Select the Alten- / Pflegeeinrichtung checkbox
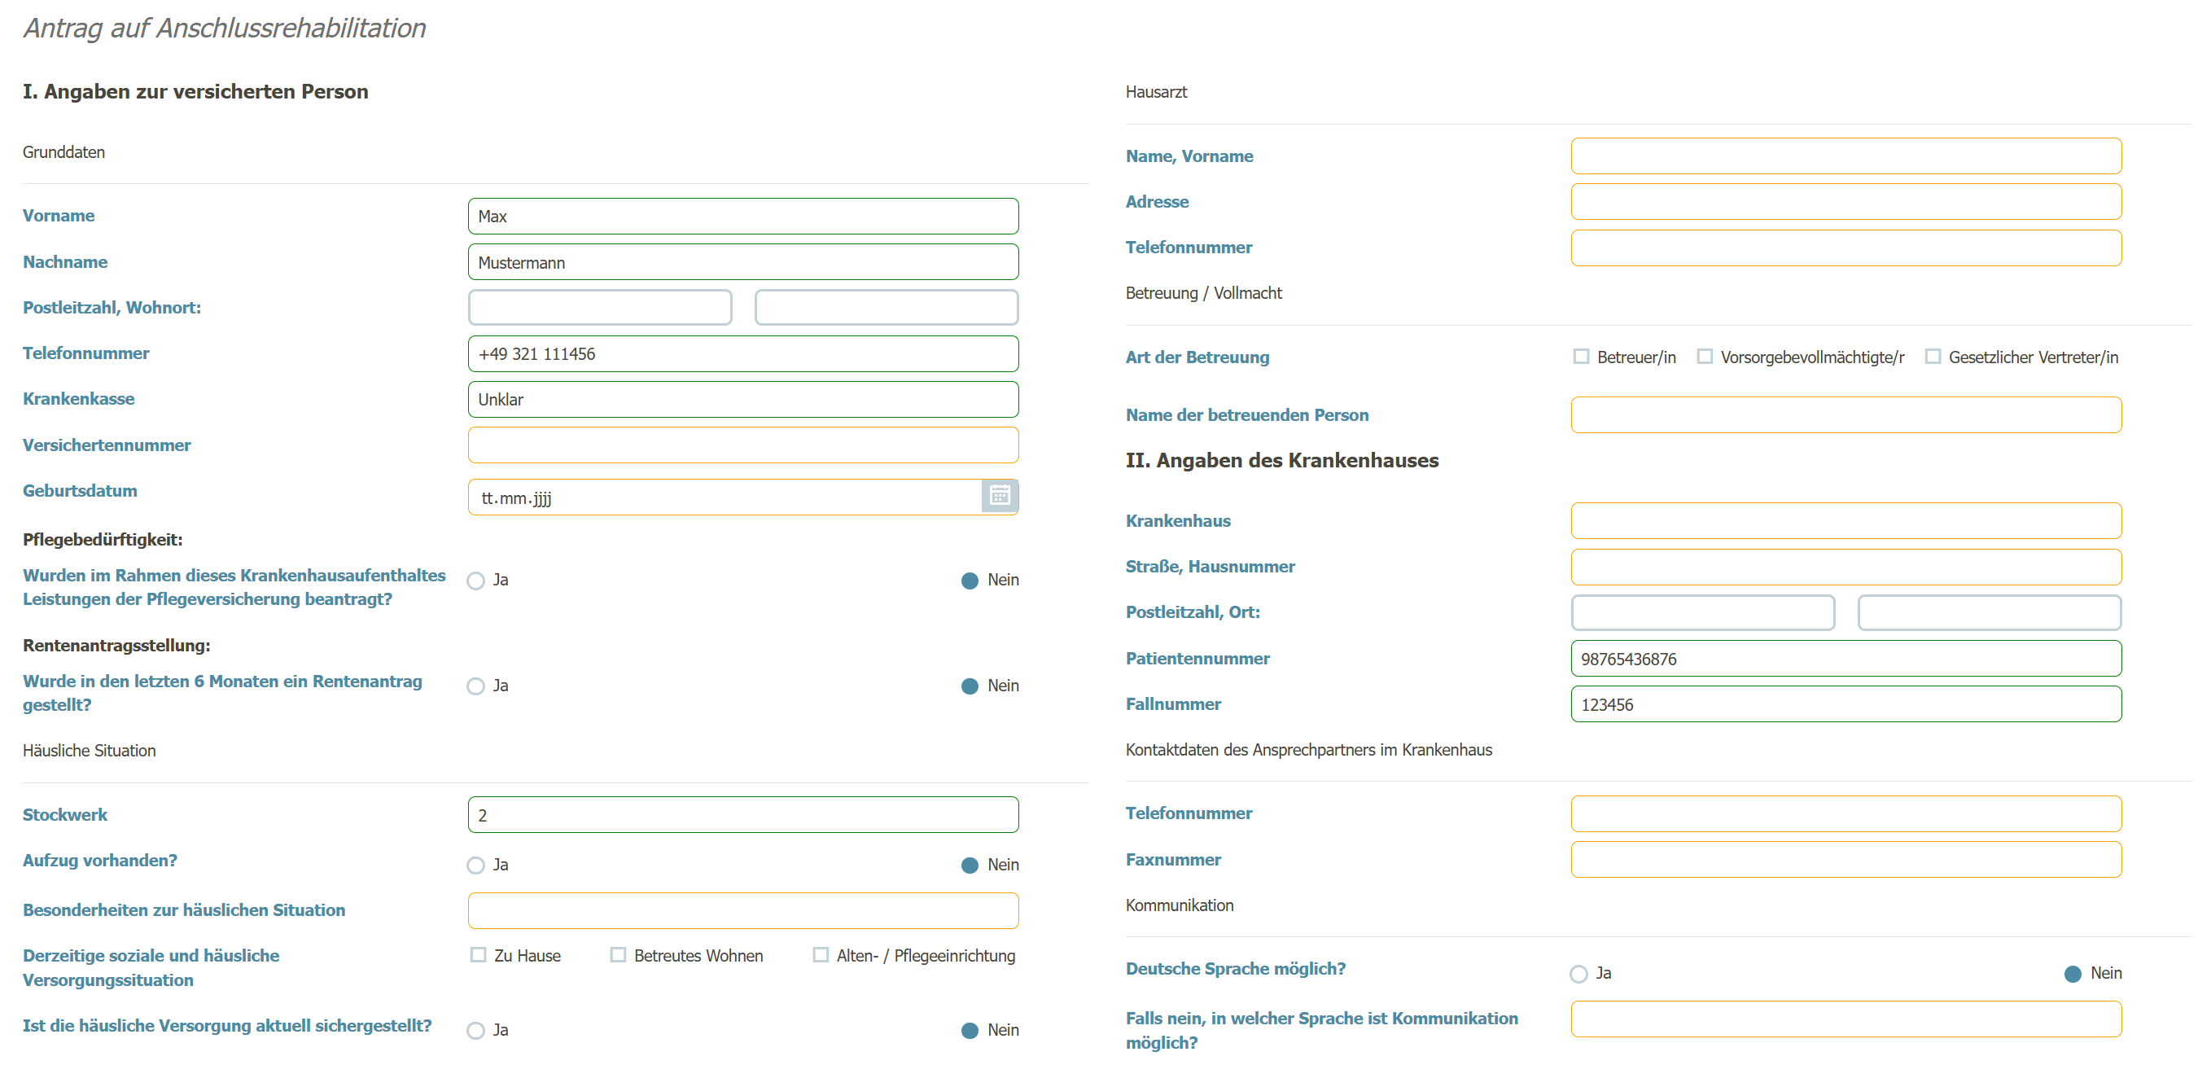Viewport: 2211px width, 1065px height. click(821, 954)
